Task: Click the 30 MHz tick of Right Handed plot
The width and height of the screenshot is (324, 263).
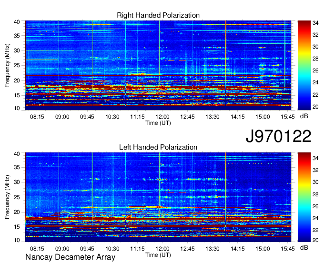Action: (17, 51)
